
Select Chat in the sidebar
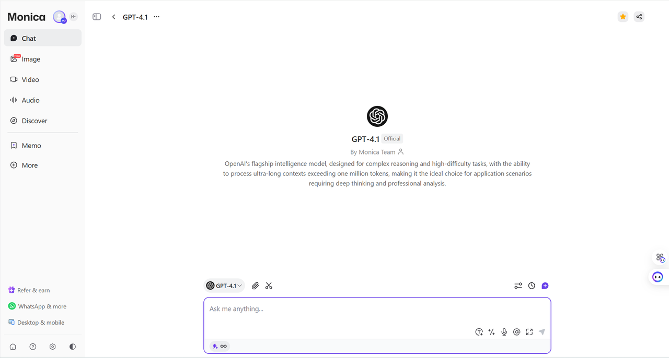(43, 38)
